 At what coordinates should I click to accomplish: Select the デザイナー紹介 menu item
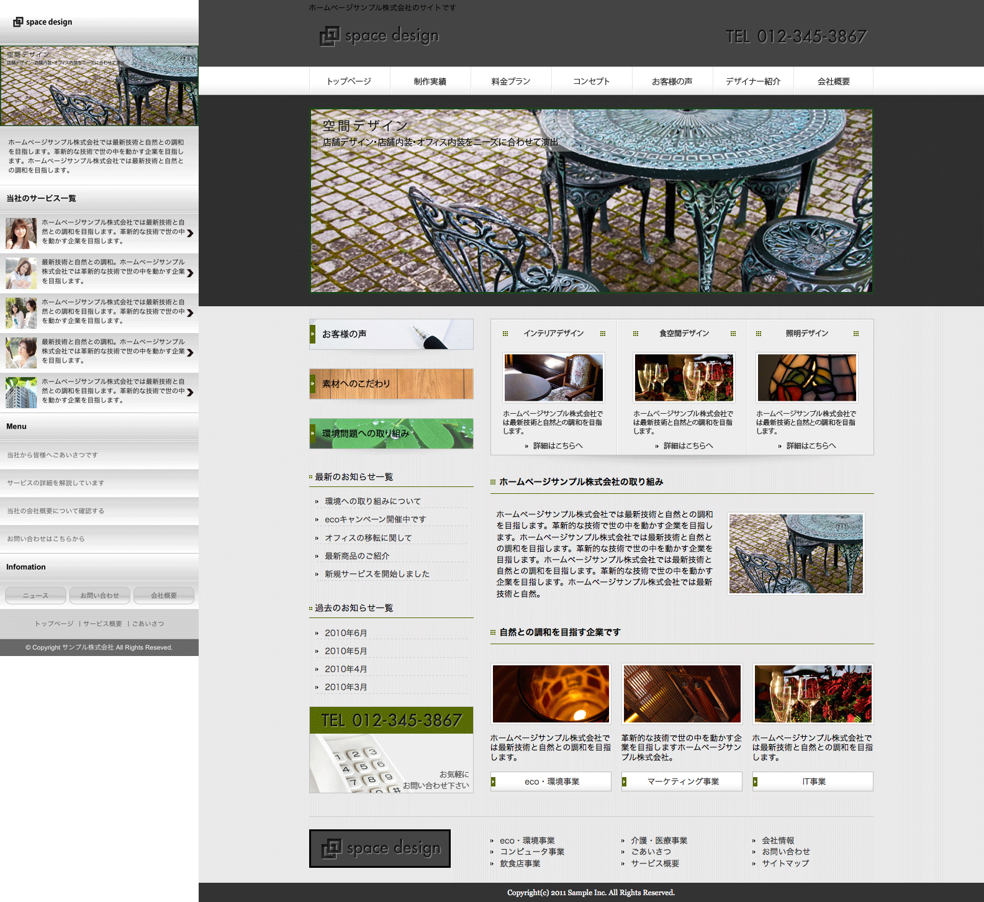pyautogui.click(x=753, y=81)
